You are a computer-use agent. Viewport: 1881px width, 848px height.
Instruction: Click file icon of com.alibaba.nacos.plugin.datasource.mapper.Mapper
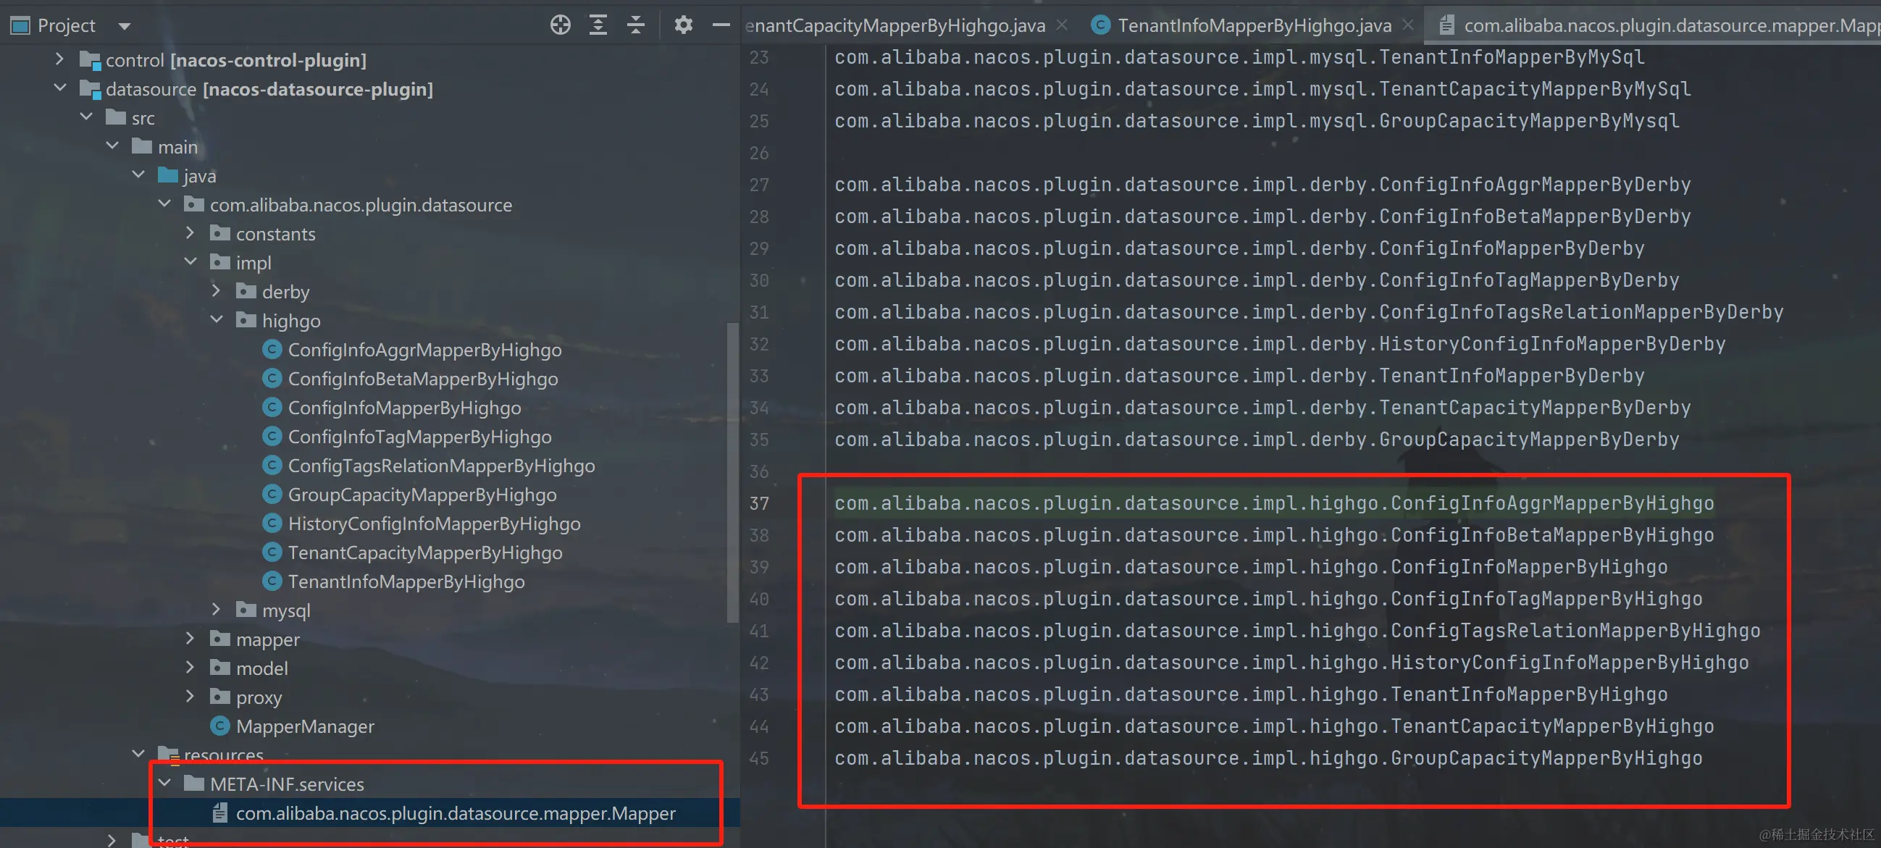[x=219, y=813]
